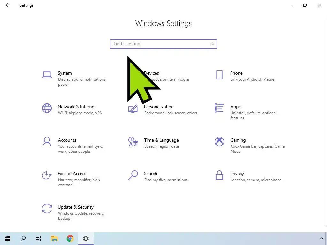327x245 pixels.
Task: Click 'Xbox Game Bar, captures, Game Mode' text
Action: point(258,149)
